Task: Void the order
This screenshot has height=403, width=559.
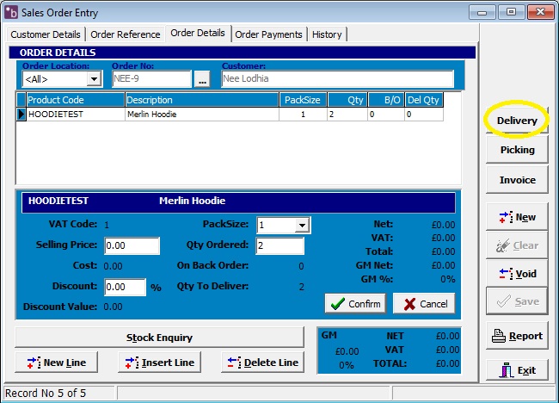Action: (517, 274)
